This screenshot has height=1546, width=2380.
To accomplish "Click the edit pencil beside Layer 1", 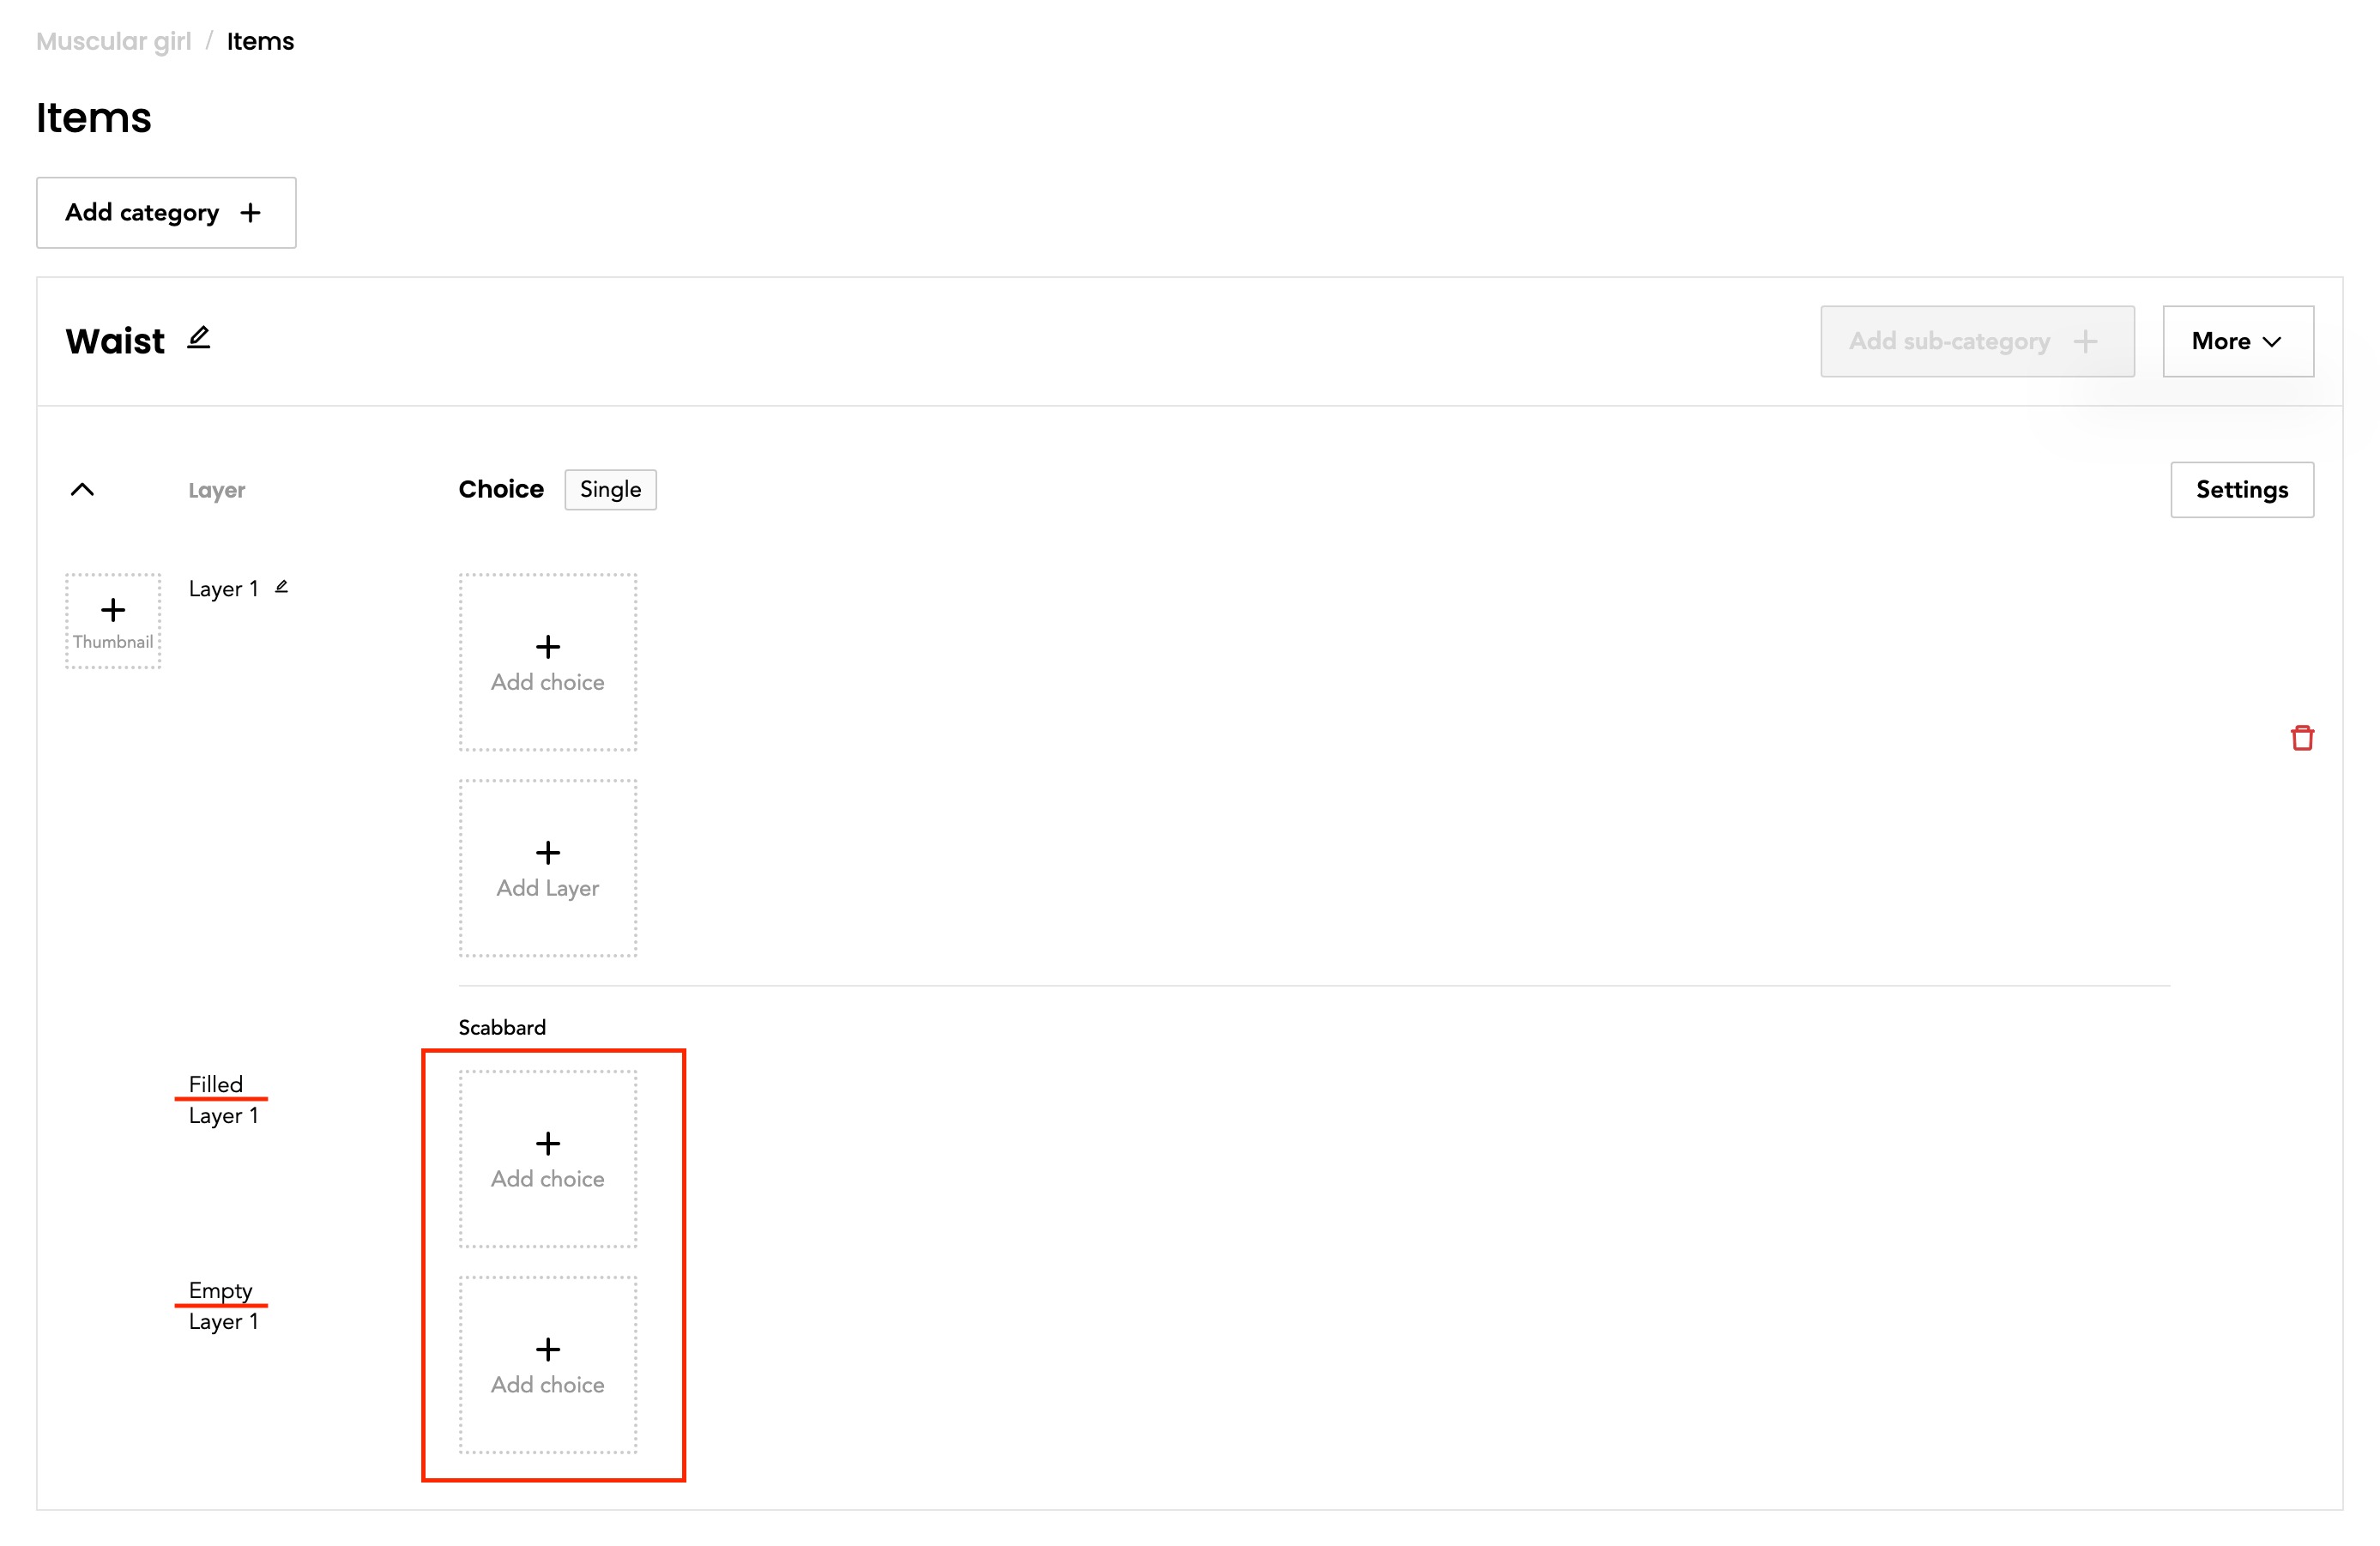I will click(281, 587).
